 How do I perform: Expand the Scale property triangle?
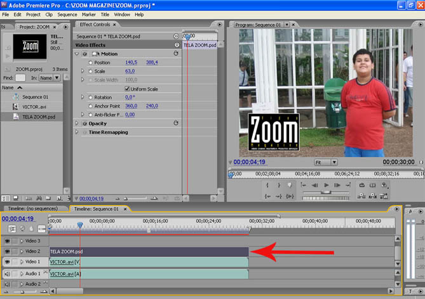(83, 71)
